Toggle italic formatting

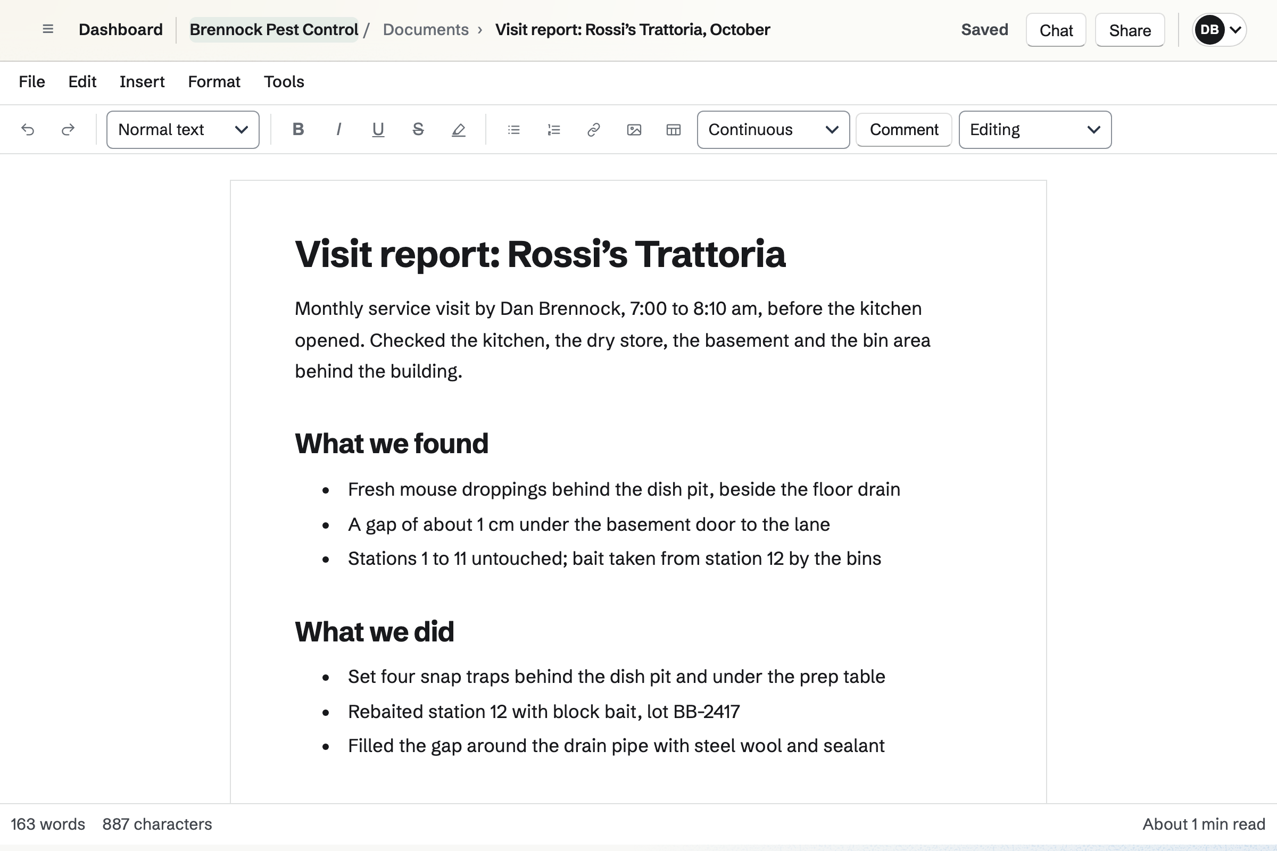(338, 130)
